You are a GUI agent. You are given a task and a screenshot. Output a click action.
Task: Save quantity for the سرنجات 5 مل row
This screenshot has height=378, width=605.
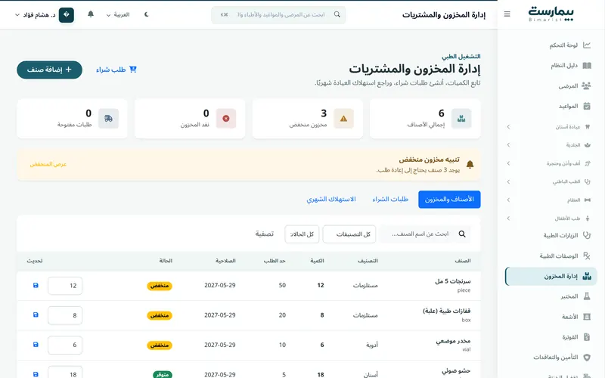click(36, 286)
